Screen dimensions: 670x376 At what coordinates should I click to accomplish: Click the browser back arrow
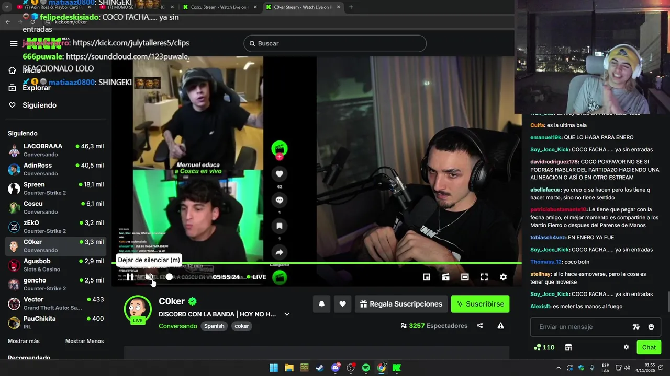pos(7,22)
